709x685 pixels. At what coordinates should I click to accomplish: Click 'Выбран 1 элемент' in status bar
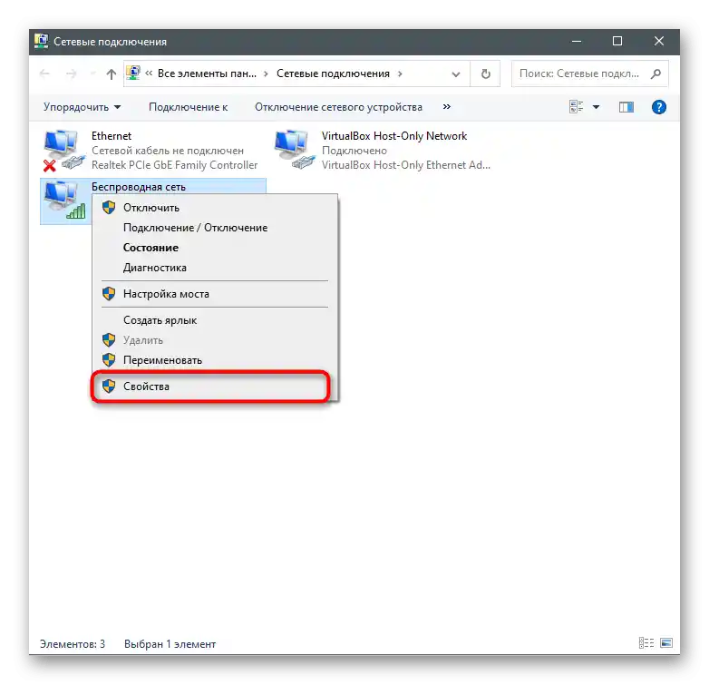(170, 644)
